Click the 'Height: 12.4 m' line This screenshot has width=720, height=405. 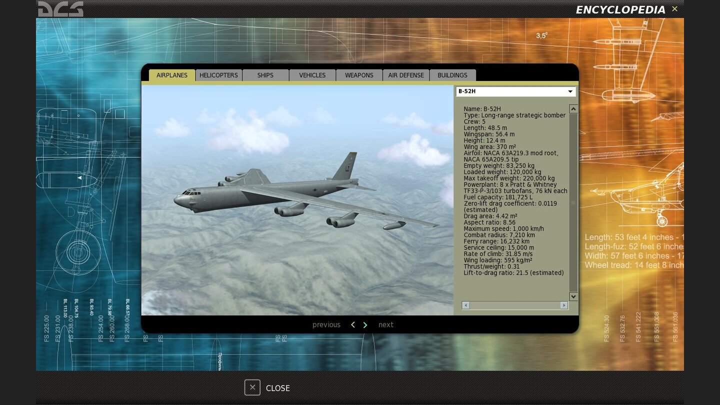pyautogui.click(x=484, y=140)
